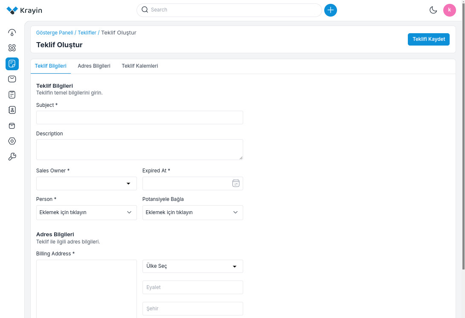Open the Settings hexagon icon in the sidebar
465x318 pixels.
point(12,141)
